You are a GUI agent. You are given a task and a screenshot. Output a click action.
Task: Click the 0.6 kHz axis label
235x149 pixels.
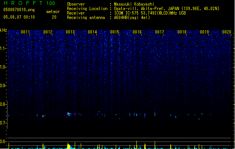coord(3,142)
